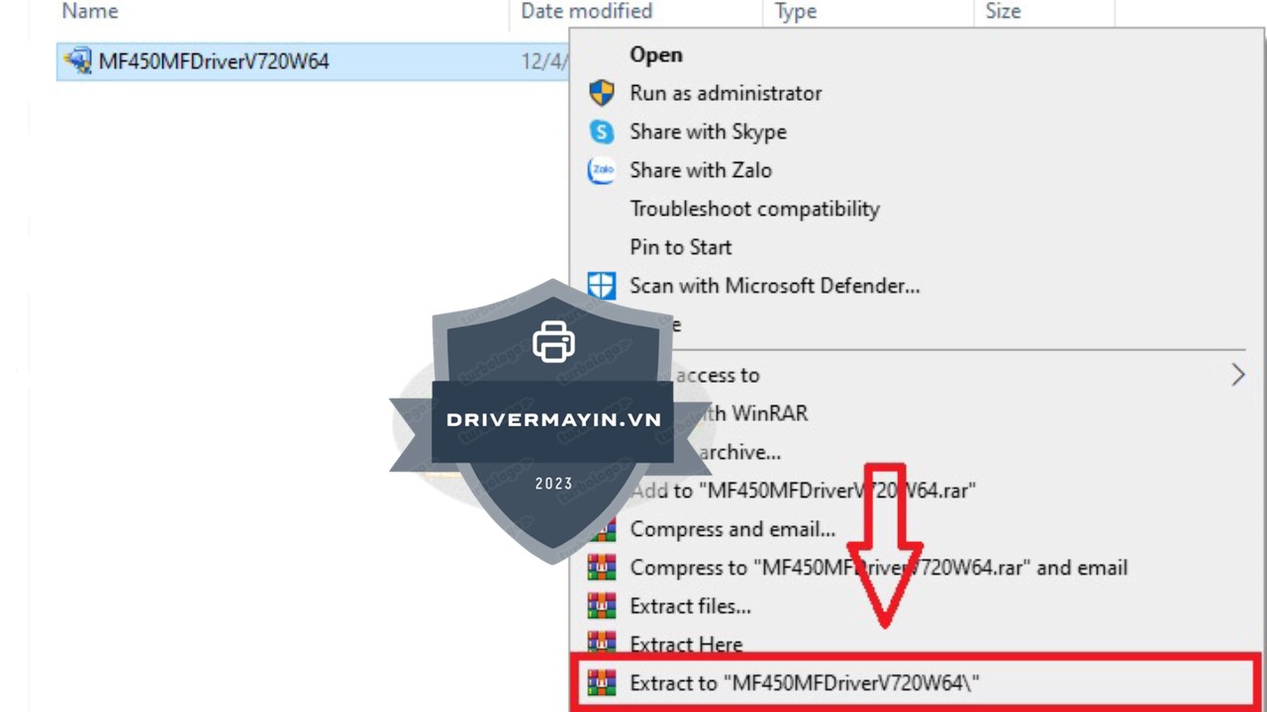Click the Zalo icon in context menu
Screen dimensions: 1267x712
(x=602, y=170)
